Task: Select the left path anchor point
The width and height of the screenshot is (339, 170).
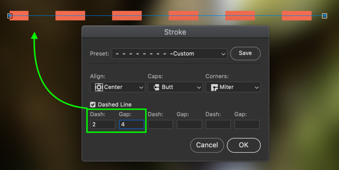Action: [x=10, y=16]
